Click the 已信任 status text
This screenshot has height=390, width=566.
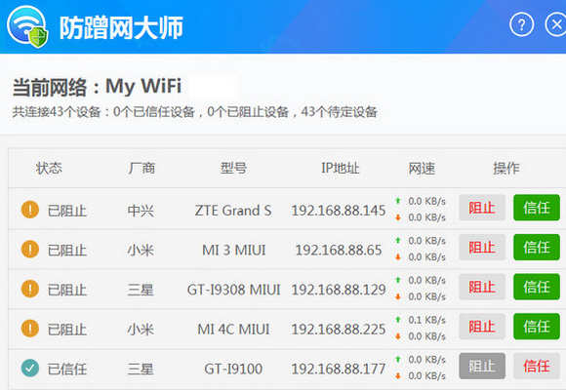[x=67, y=370]
